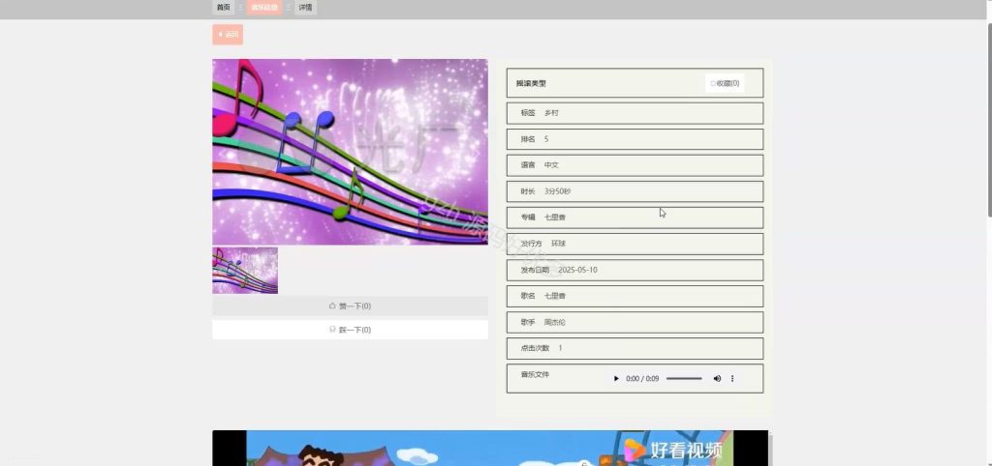992x466 pixels.
Task: Open the 详情 breadcrumb
Action: (305, 8)
